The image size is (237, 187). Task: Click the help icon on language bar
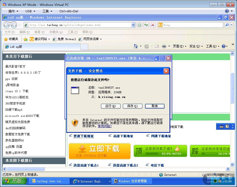pyautogui.click(x=227, y=126)
